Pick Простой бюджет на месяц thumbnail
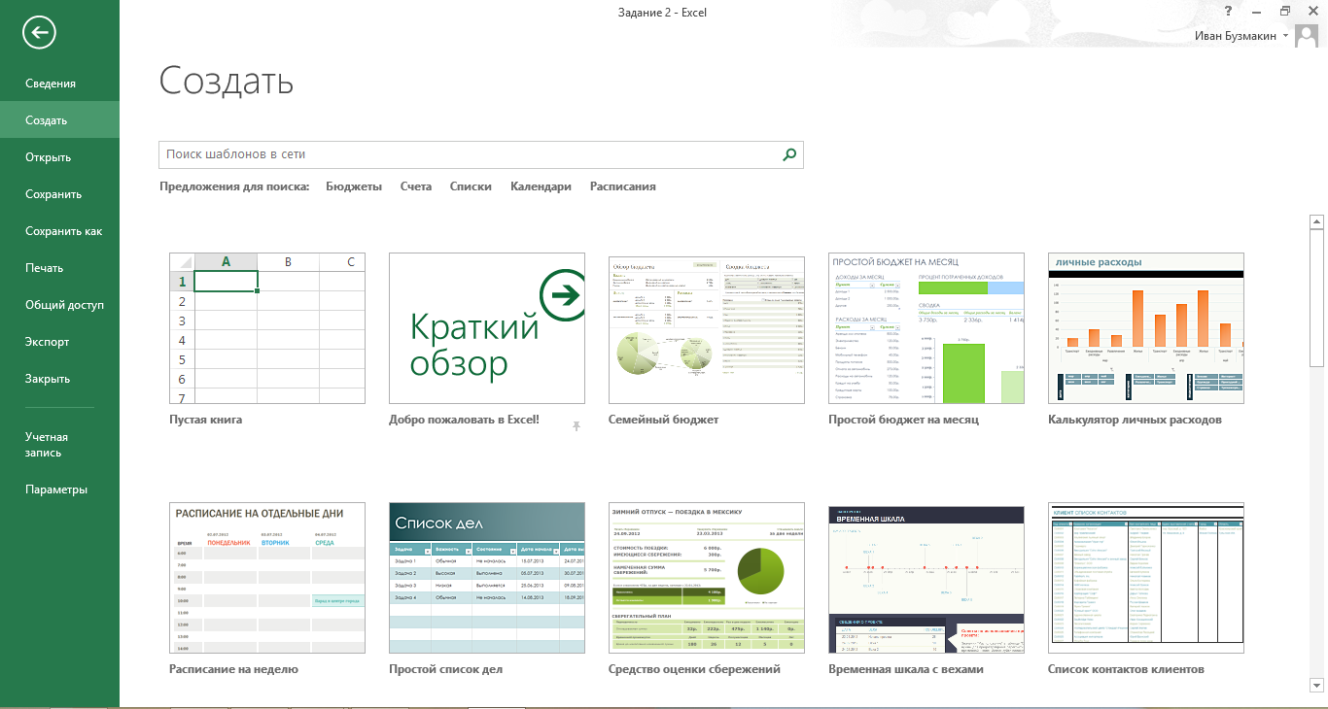1328x709 pixels. point(926,328)
